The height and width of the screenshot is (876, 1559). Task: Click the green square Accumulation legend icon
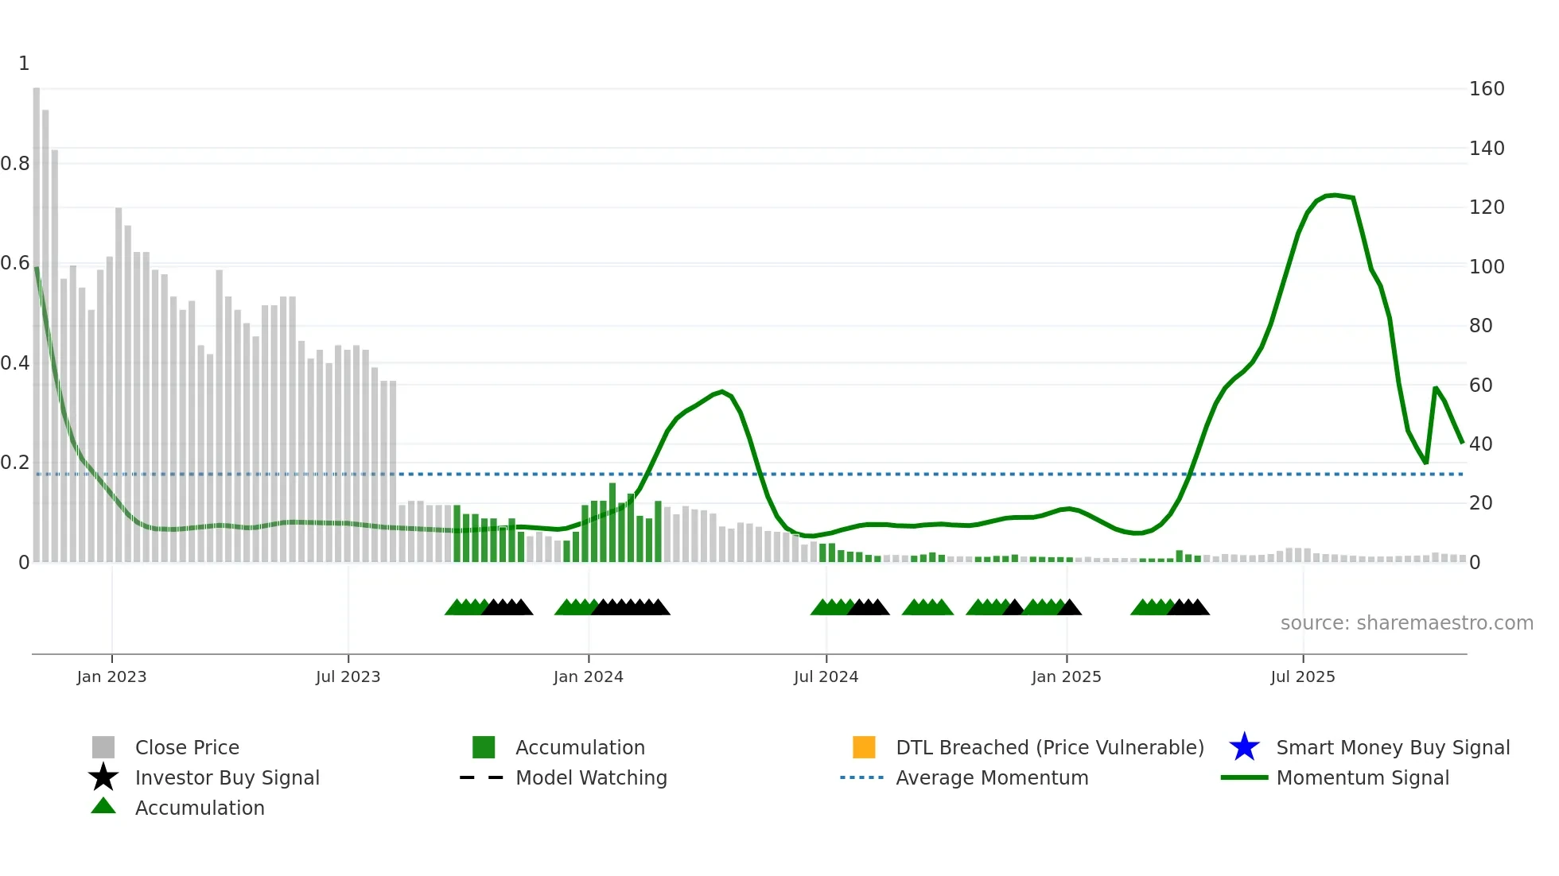click(x=484, y=747)
